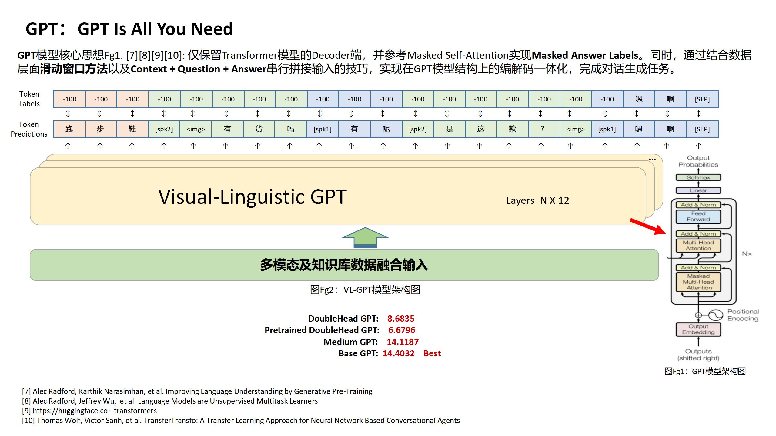
Task: Click reference [7] Improving Language Understanding citation
Action: point(197,391)
